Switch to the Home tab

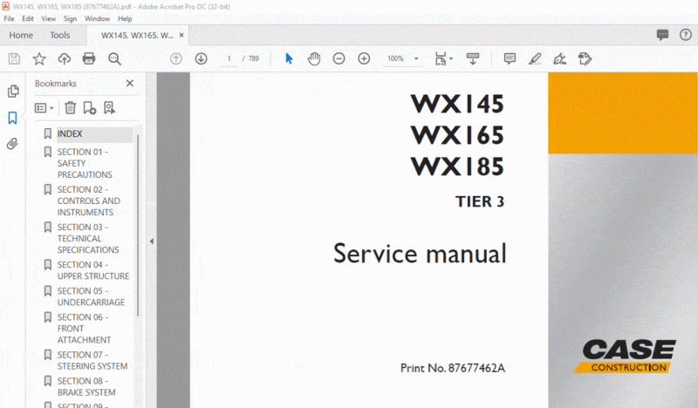[21, 35]
